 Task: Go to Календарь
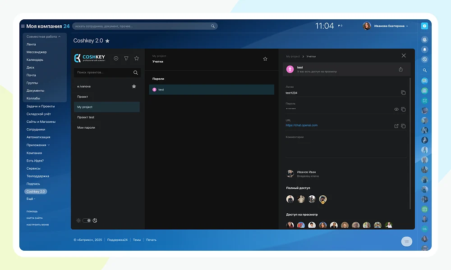[x=35, y=60]
